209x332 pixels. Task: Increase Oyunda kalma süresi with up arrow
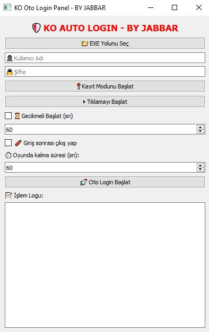[201, 165]
